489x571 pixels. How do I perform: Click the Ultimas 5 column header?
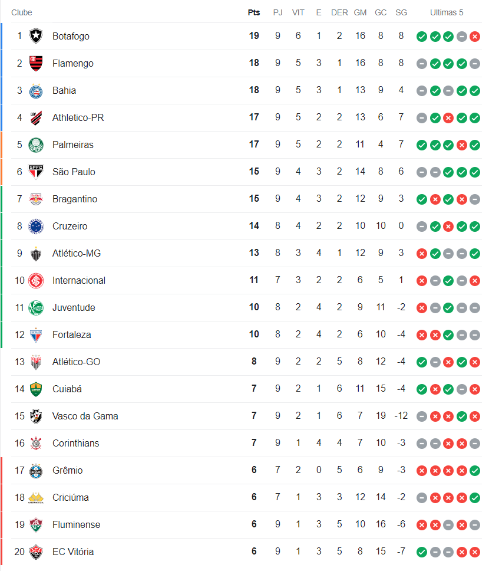(x=447, y=12)
